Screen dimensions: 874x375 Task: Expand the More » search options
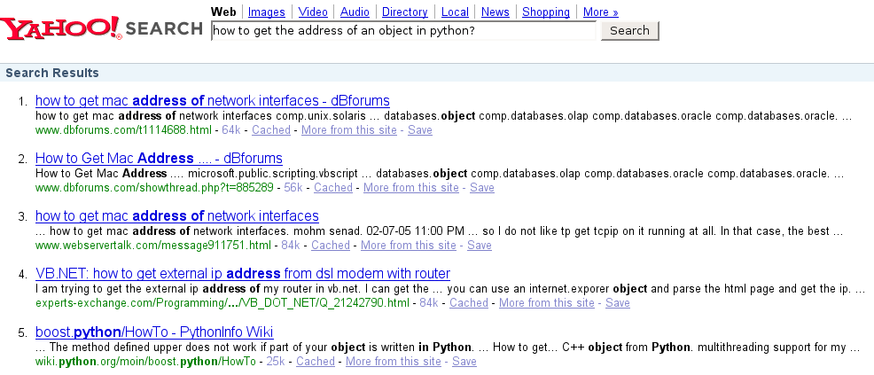click(600, 12)
